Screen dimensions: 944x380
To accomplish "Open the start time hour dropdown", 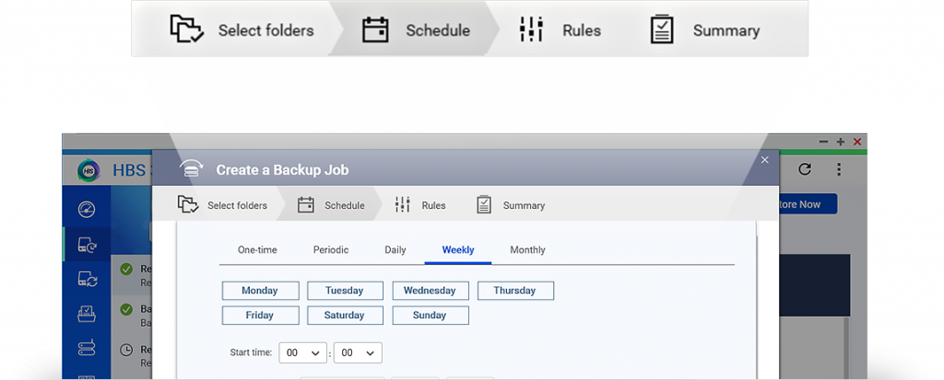I will (303, 352).
